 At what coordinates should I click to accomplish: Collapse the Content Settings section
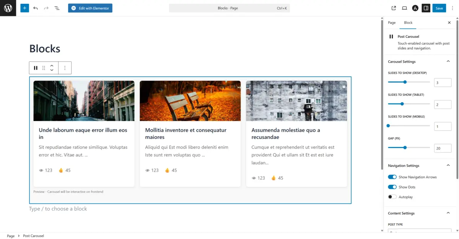(x=448, y=213)
